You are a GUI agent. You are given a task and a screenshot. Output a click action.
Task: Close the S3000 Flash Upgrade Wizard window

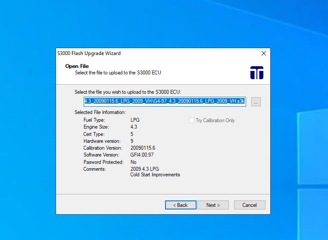point(264,53)
